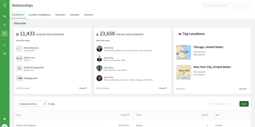Click the 06/07/2019 created date cell

pos(124,125)
